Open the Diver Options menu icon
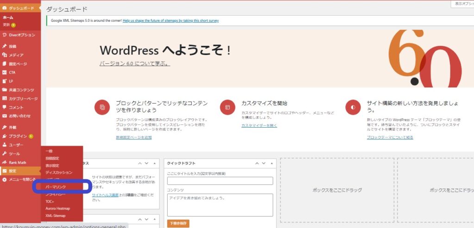 4,35
